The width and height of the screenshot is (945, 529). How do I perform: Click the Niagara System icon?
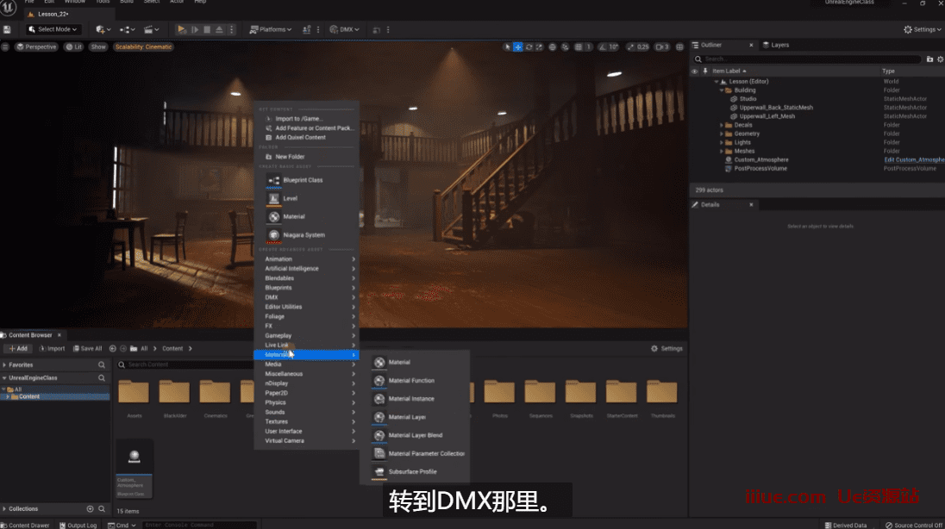(x=274, y=234)
